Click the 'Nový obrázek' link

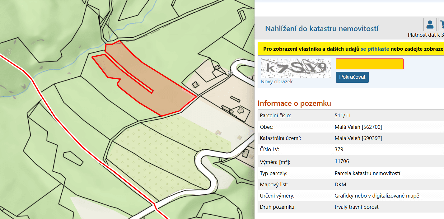[277, 82]
